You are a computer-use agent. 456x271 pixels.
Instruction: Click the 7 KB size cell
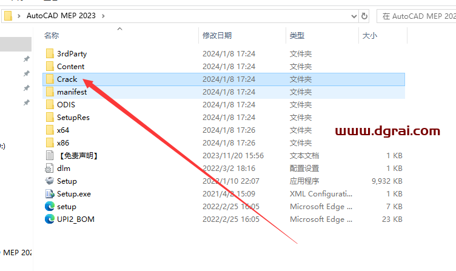coord(394,207)
